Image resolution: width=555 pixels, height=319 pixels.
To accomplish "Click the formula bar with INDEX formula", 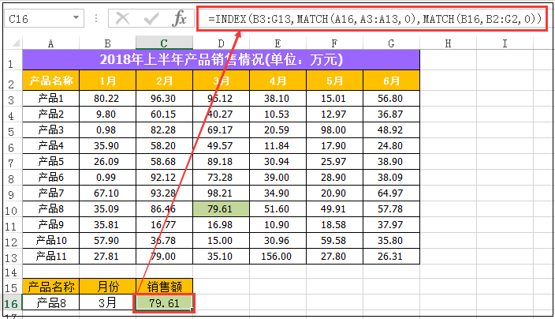I will pos(371,18).
